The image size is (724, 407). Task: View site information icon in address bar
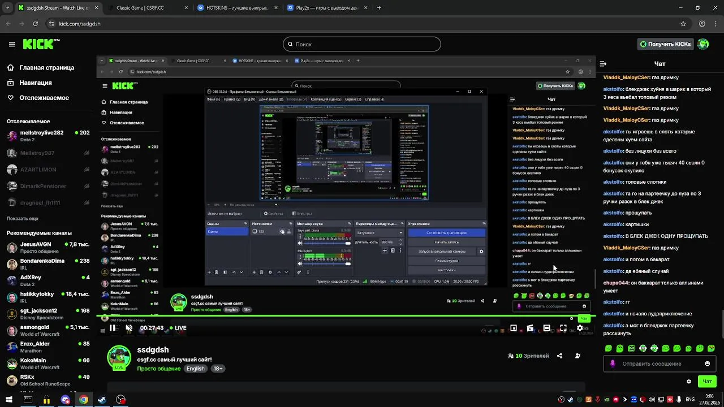(51, 24)
